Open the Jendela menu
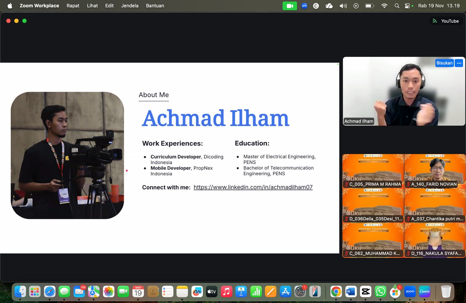This screenshot has width=466, height=303. (x=130, y=6)
